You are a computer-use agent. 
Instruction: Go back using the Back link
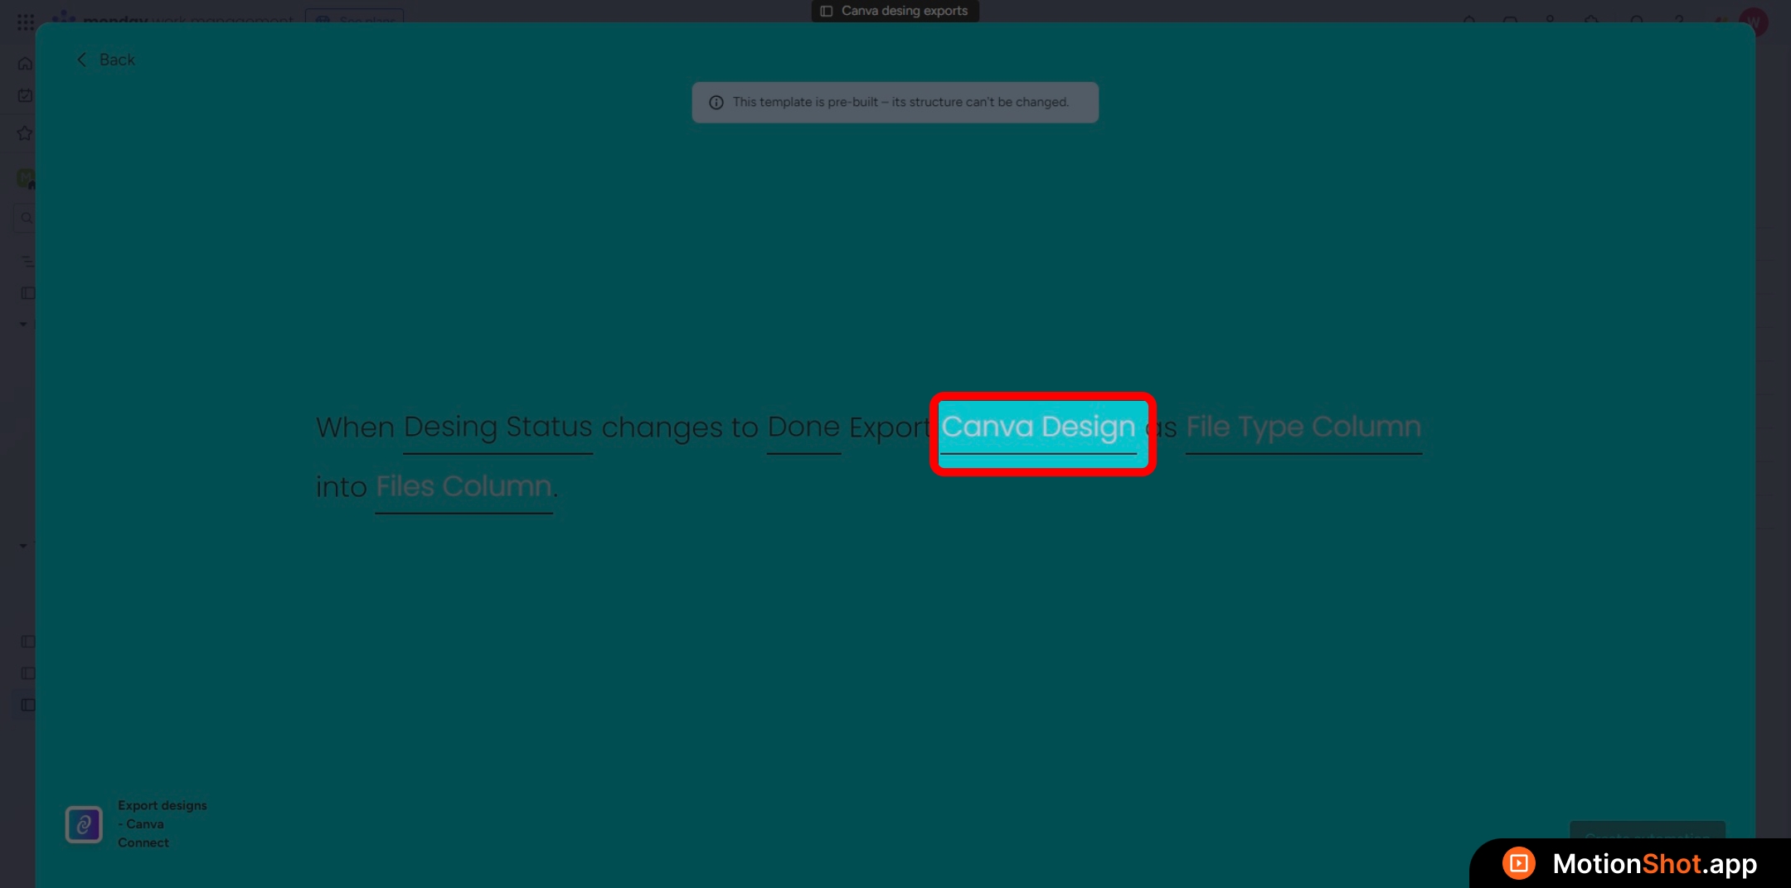click(116, 60)
